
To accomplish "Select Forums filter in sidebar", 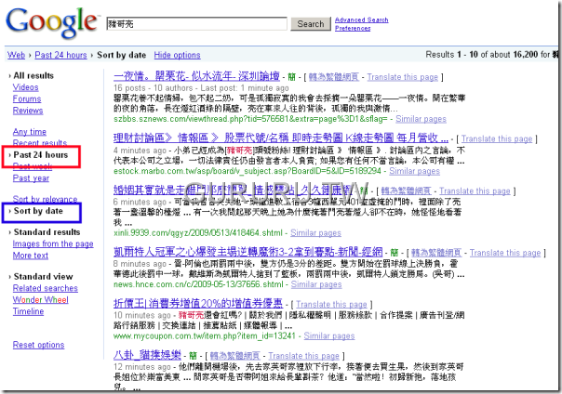I will pos(27,98).
